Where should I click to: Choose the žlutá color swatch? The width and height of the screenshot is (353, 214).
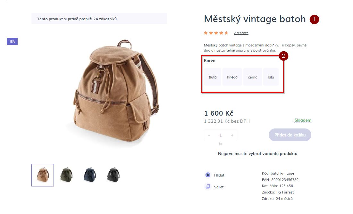[x=212, y=77]
